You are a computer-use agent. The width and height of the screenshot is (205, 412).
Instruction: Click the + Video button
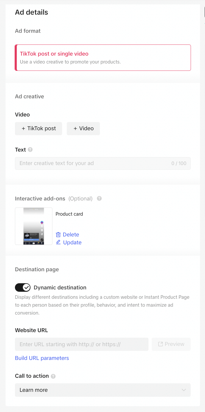coord(83,128)
